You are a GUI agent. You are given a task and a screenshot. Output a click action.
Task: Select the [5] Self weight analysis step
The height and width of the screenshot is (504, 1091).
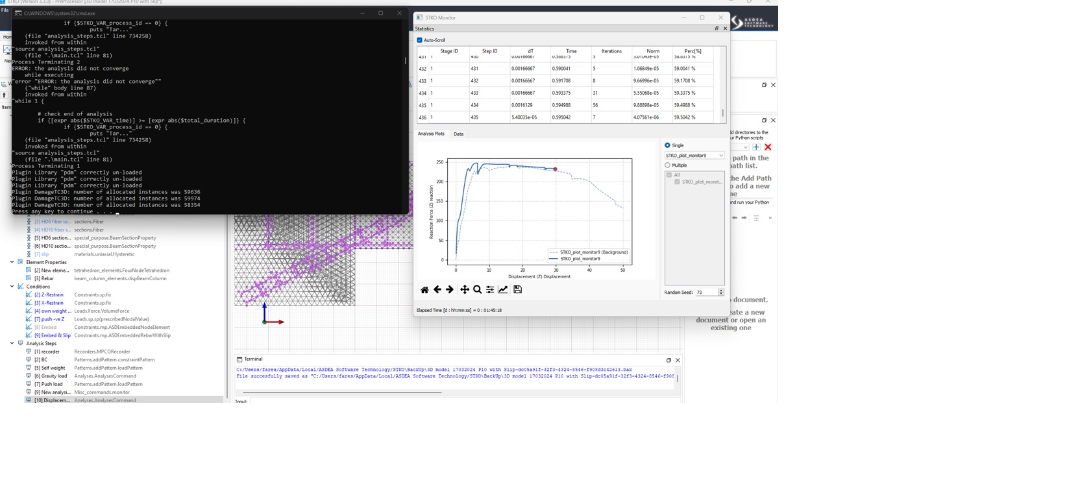50,368
